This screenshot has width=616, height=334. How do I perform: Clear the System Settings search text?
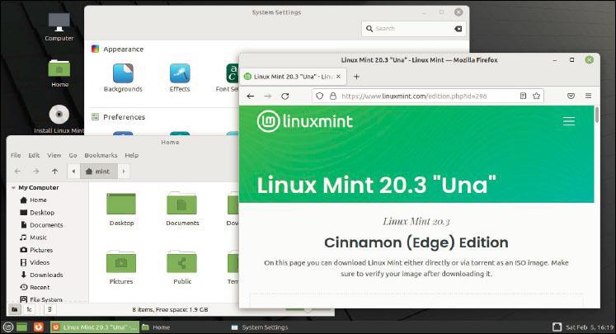458,29
